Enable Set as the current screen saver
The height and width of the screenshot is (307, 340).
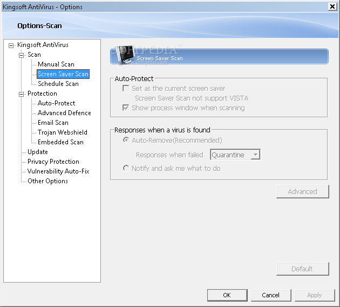pyautogui.click(x=126, y=88)
